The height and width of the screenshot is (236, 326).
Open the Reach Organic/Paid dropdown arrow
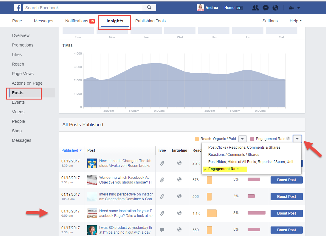click(x=243, y=139)
